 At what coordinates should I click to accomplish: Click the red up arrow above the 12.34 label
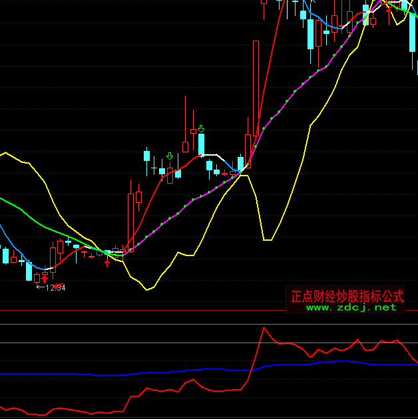click(x=45, y=279)
